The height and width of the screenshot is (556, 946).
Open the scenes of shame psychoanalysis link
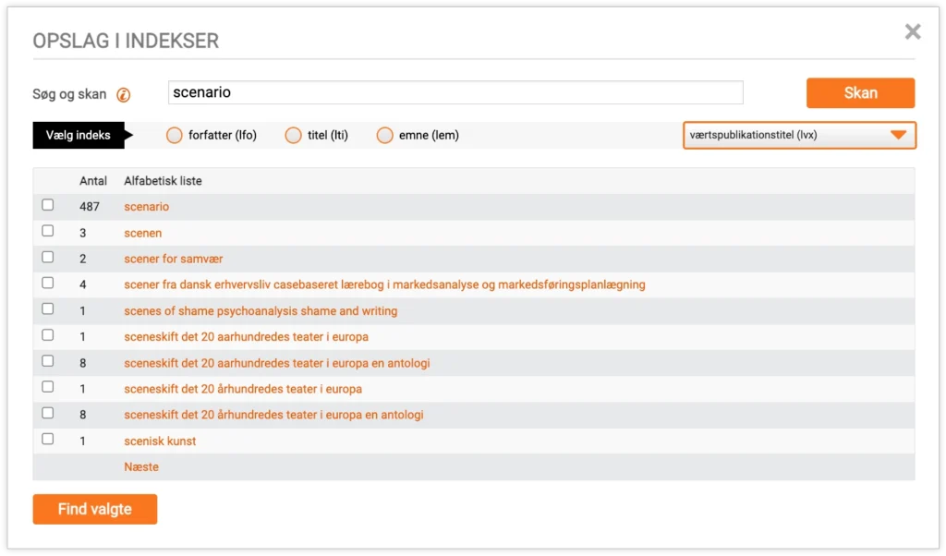[261, 311]
